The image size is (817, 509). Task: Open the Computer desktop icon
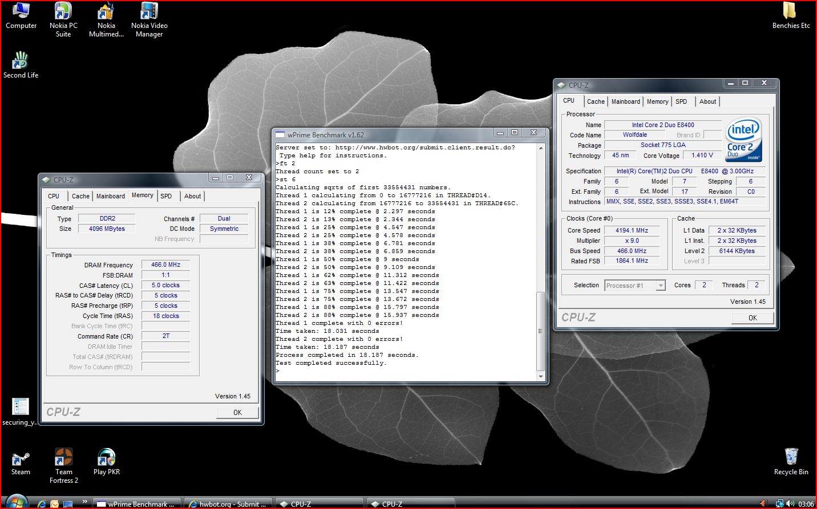click(x=21, y=16)
